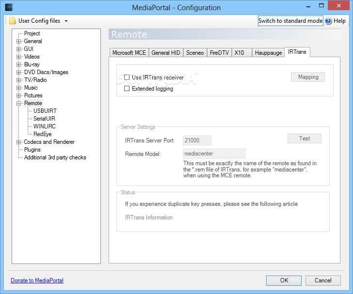Select USBUIRT under Remote
Viewport: 353px width, 294px height.
tap(45, 111)
